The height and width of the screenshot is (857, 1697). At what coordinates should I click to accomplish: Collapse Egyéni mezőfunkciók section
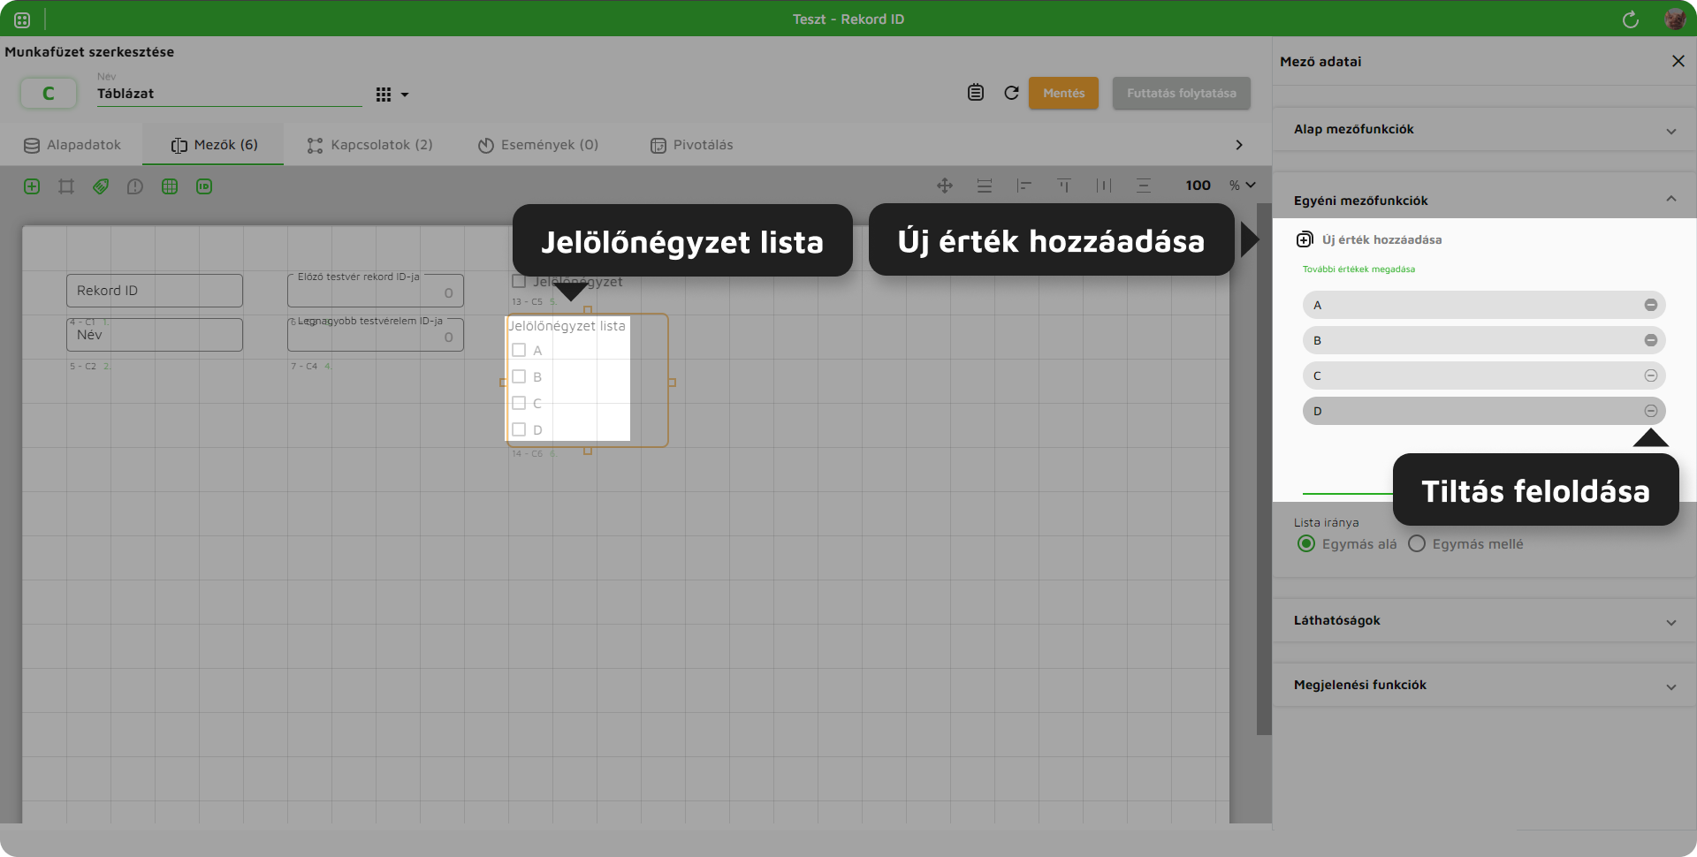click(x=1484, y=201)
